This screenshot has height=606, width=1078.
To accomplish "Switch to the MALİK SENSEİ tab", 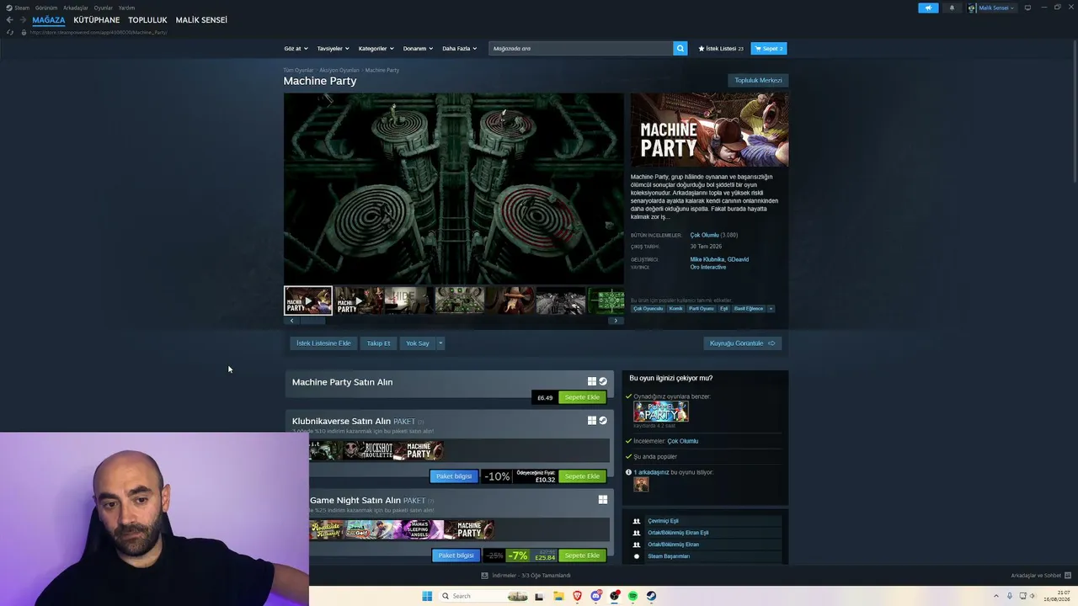I will pyautogui.click(x=201, y=20).
